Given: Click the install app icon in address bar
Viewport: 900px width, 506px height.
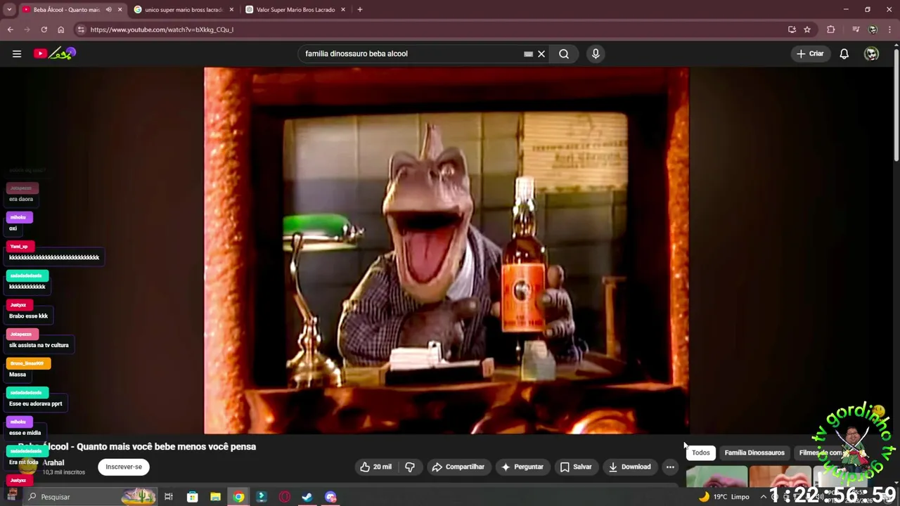Looking at the screenshot, I should 792,30.
